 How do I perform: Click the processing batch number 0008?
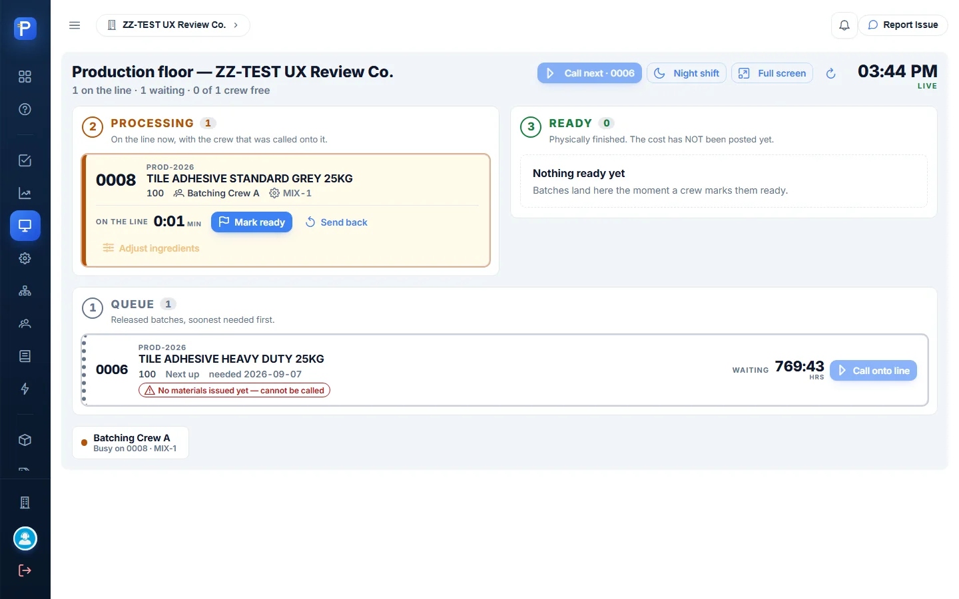click(116, 180)
